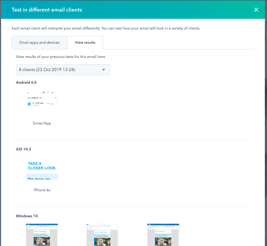Open the rightmost Windows 10 preview thumbnail
Viewport: 267px width, 246px height.
(x=163, y=235)
